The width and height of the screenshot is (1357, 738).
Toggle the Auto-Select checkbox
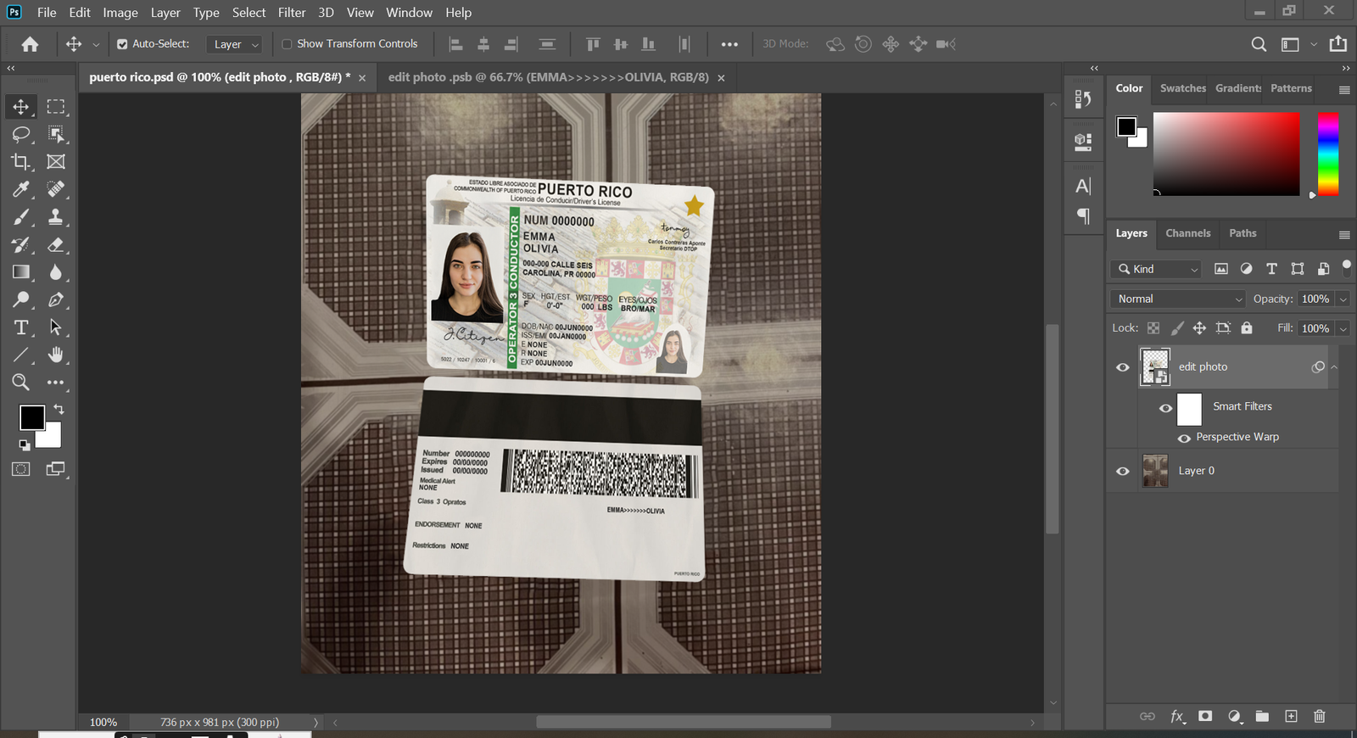coord(122,44)
